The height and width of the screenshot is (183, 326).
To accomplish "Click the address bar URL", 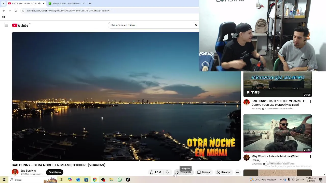I will (69, 11).
